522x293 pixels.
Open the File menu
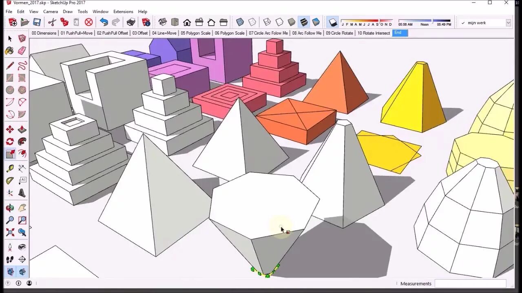tap(9, 11)
